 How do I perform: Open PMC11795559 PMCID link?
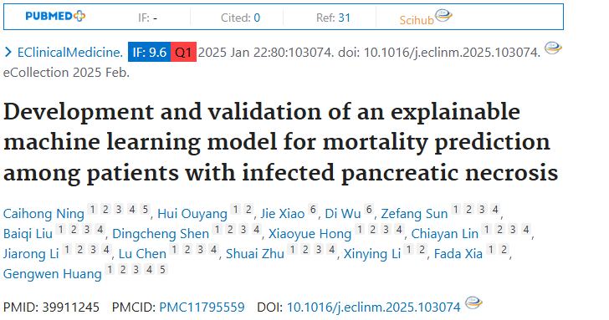tap(202, 307)
